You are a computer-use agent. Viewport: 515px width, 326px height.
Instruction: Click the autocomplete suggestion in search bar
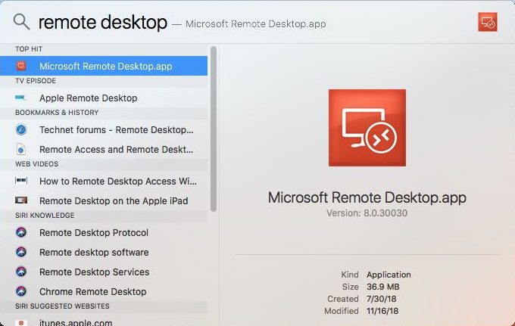click(x=255, y=24)
